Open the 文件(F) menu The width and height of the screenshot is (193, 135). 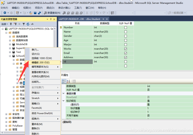[4, 8]
